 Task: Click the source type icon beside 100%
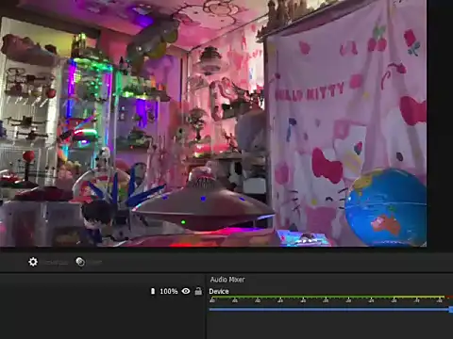click(153, 291)
